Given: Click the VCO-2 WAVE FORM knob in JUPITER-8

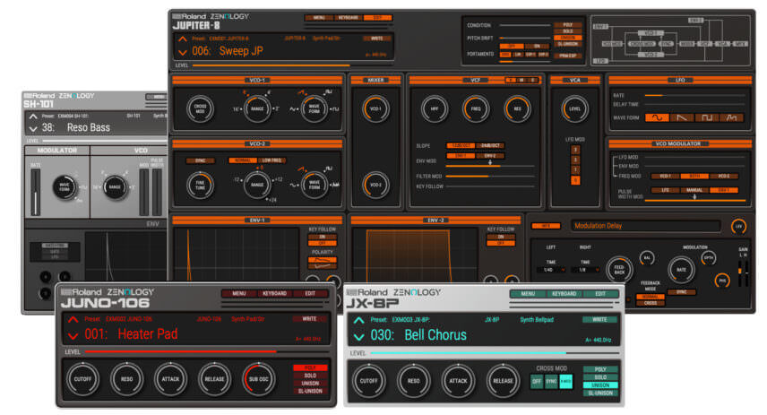Looking at the screenshot, I should point(314,185).
